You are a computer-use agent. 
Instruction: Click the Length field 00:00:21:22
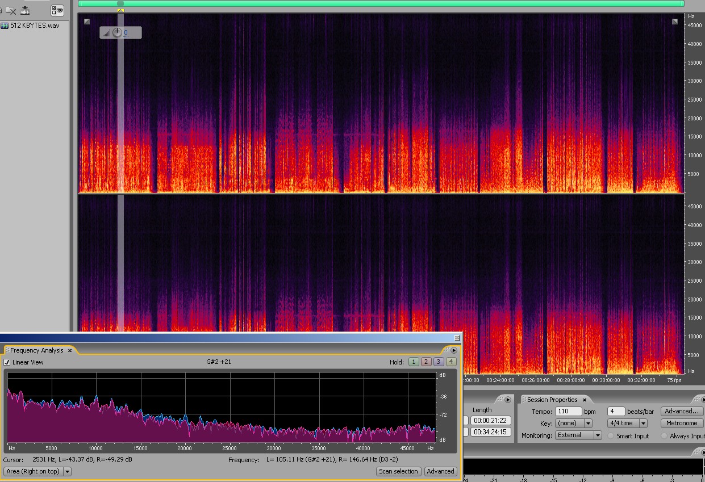pyautogui.click(x=491, y=421)
